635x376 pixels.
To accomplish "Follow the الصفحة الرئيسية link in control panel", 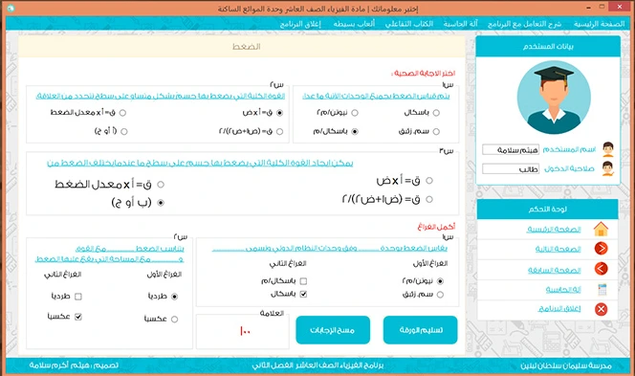I will tap(554, 230).
